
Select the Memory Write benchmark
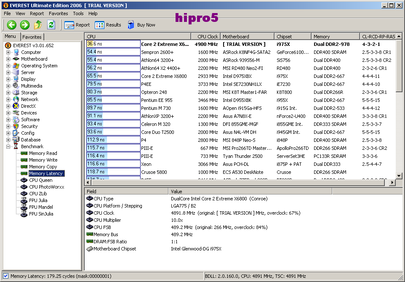tap(43, 160)
